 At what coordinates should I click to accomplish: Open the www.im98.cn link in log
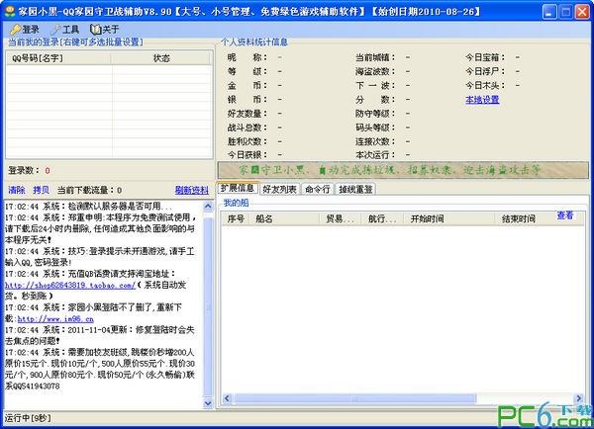pos(55,319)
